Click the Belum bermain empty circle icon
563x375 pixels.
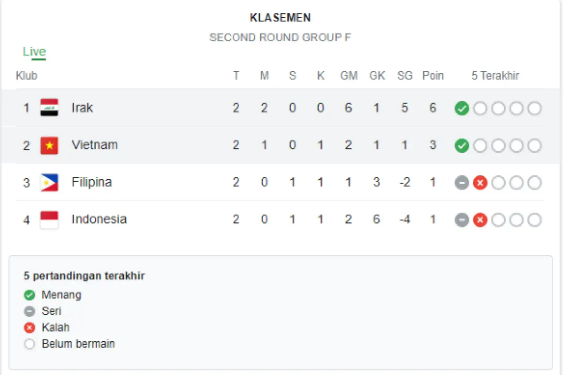click(29, 344)
